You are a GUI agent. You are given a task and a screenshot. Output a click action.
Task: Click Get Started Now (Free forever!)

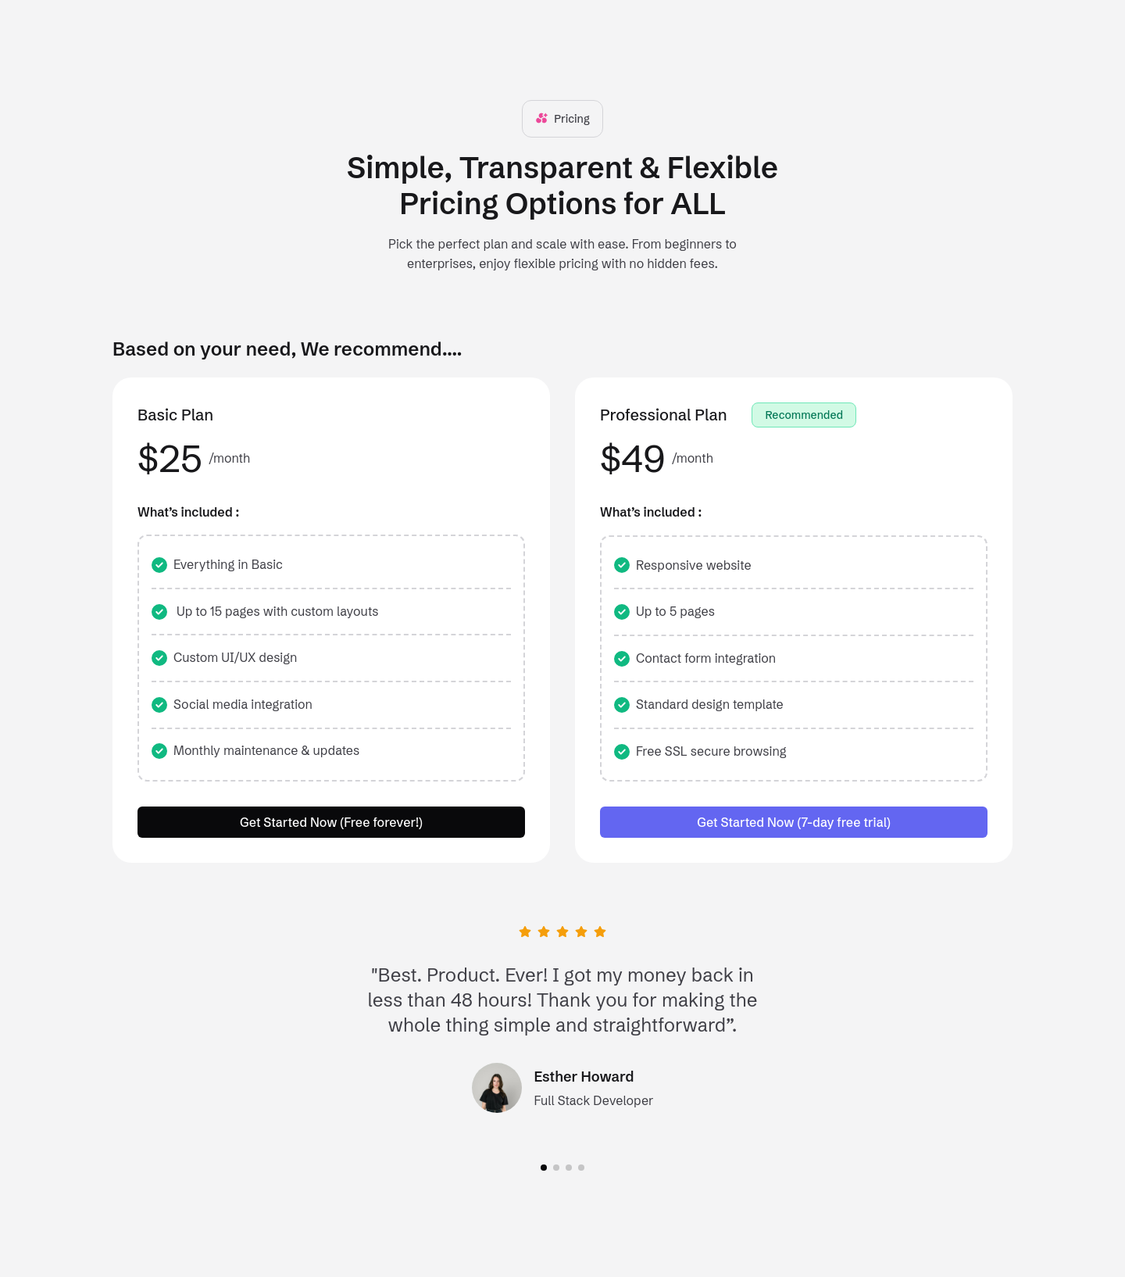(x=331, y=822)
